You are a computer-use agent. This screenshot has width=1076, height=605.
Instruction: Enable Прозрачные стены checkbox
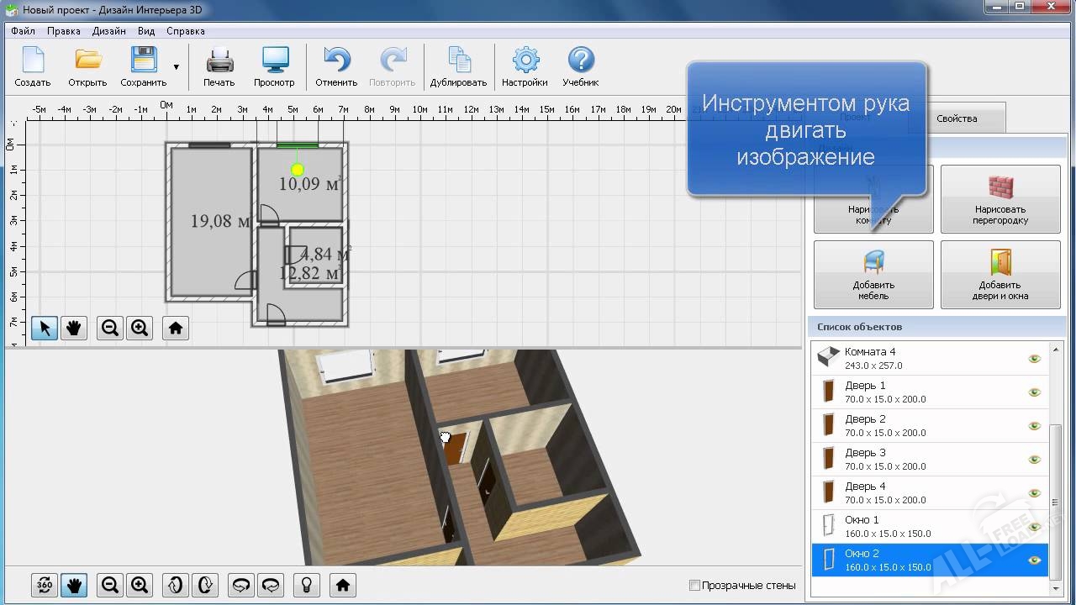click(x=694, y=586)
